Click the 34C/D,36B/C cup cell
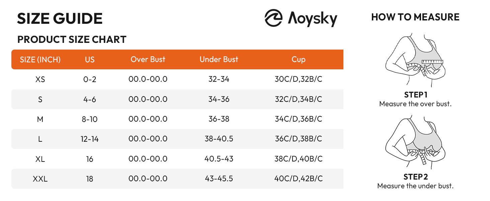490x201 pixels. tap(298, 119)
